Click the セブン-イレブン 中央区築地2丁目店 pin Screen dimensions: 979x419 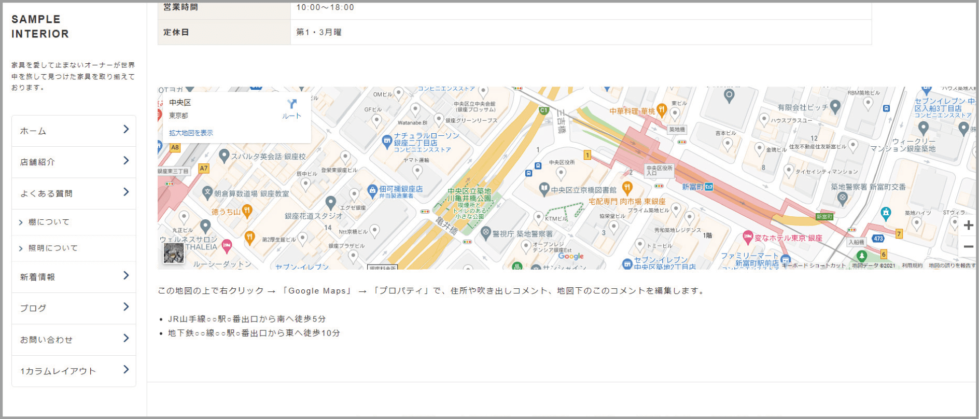[627, 264]
